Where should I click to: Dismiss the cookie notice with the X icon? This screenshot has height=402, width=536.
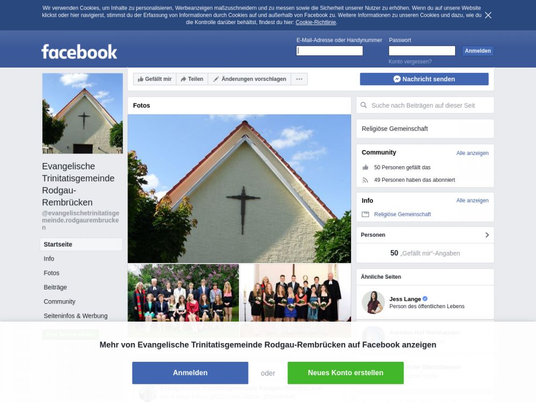tap(488, 15)
